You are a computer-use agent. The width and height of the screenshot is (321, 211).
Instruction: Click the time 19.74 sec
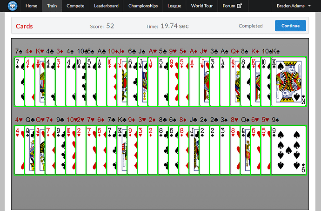click(174, 26)
